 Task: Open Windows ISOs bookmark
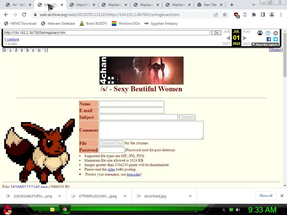point(126,24)
